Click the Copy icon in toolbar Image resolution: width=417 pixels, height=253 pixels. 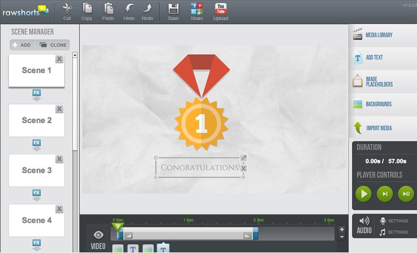[x=87, y=9]
